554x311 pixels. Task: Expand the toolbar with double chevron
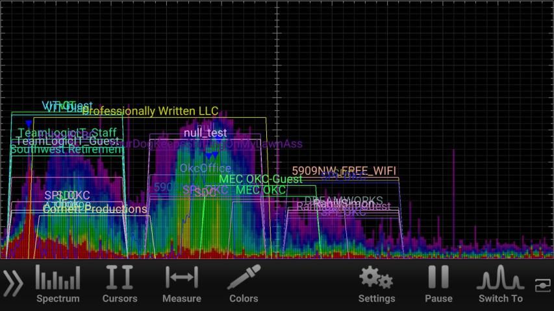pyautogui.click(x=13, y=284)
